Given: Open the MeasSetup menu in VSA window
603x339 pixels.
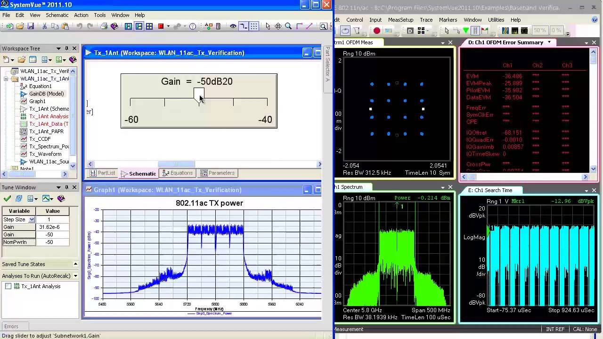Looking at the screenshot, I should coord(400,20).
